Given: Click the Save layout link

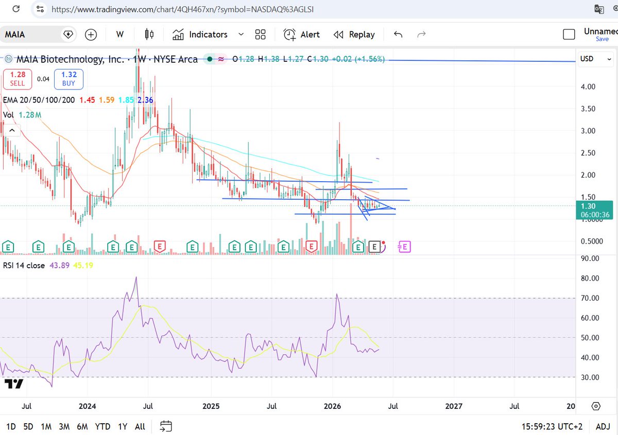Looking at the screenshot, I should (x=602, y=39).
